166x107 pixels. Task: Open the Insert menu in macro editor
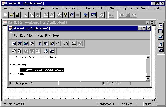click(x=39, y=36)
